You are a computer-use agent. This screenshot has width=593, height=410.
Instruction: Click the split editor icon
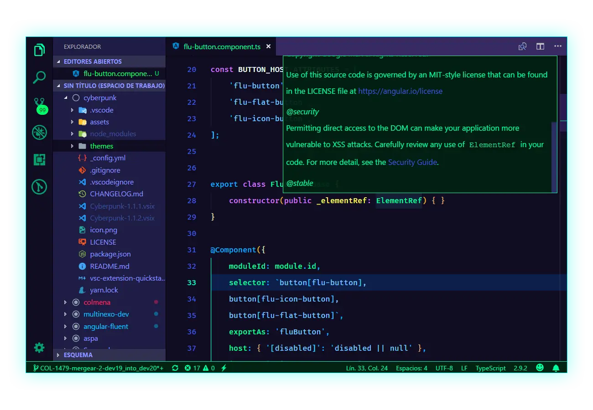(x=540, y=46)
